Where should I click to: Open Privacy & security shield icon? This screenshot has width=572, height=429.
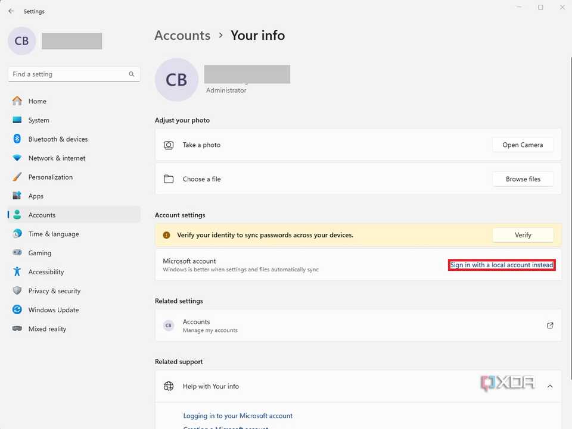(x=17, y=291)
